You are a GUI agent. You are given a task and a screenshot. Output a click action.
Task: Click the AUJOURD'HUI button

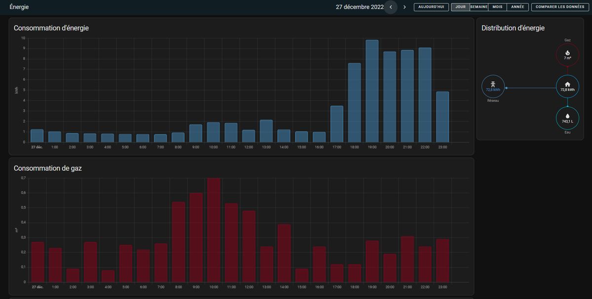point(431,7)
